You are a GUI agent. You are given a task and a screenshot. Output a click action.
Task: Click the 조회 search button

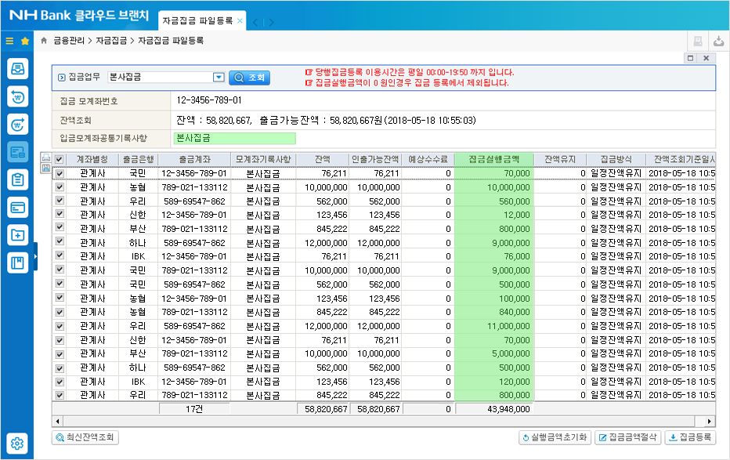pos(250,78)
